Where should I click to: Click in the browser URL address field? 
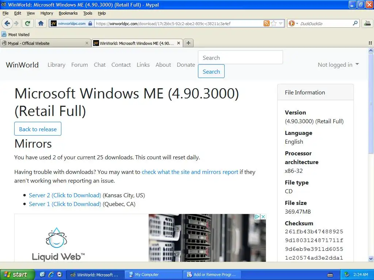pyautogui.click(x=178, y=23)
